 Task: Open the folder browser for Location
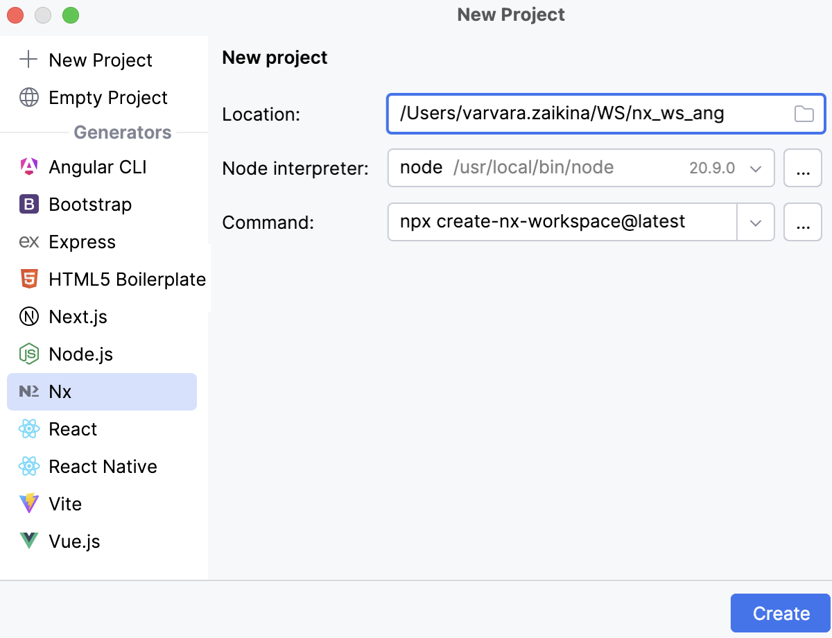[x=804, y=114]
